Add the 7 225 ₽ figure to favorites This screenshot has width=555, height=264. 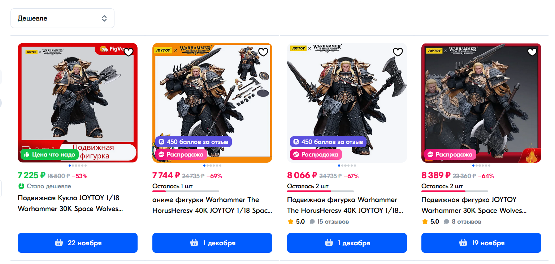[x=129, y=52]
